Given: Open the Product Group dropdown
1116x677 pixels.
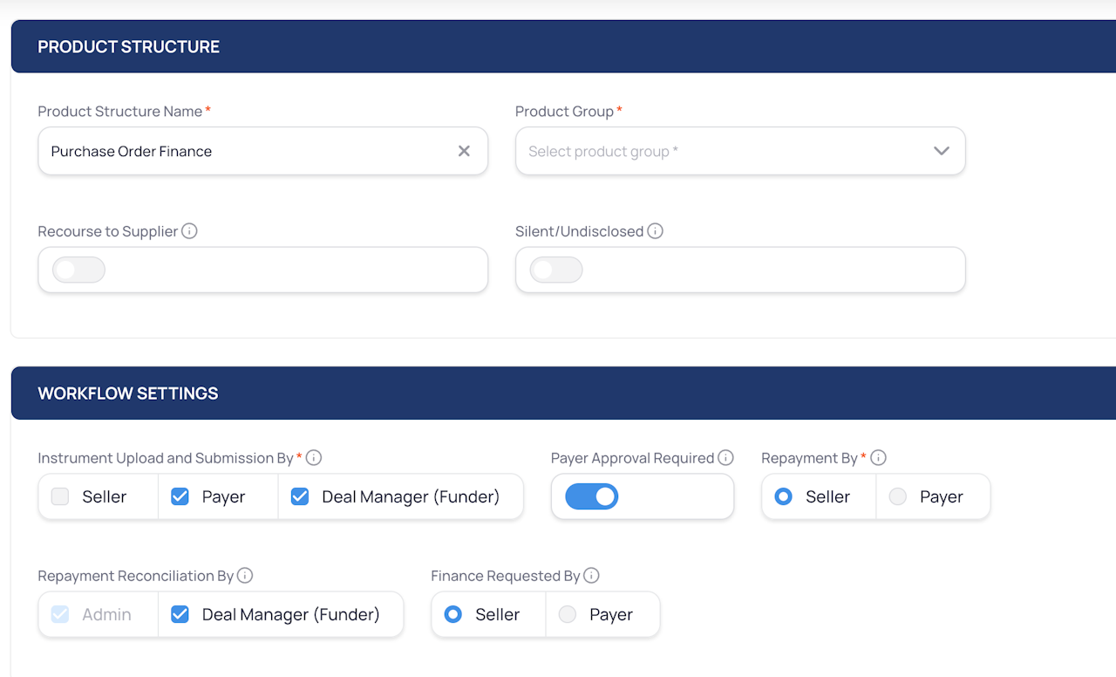Looking at the screenshot, I should (740, 151).
